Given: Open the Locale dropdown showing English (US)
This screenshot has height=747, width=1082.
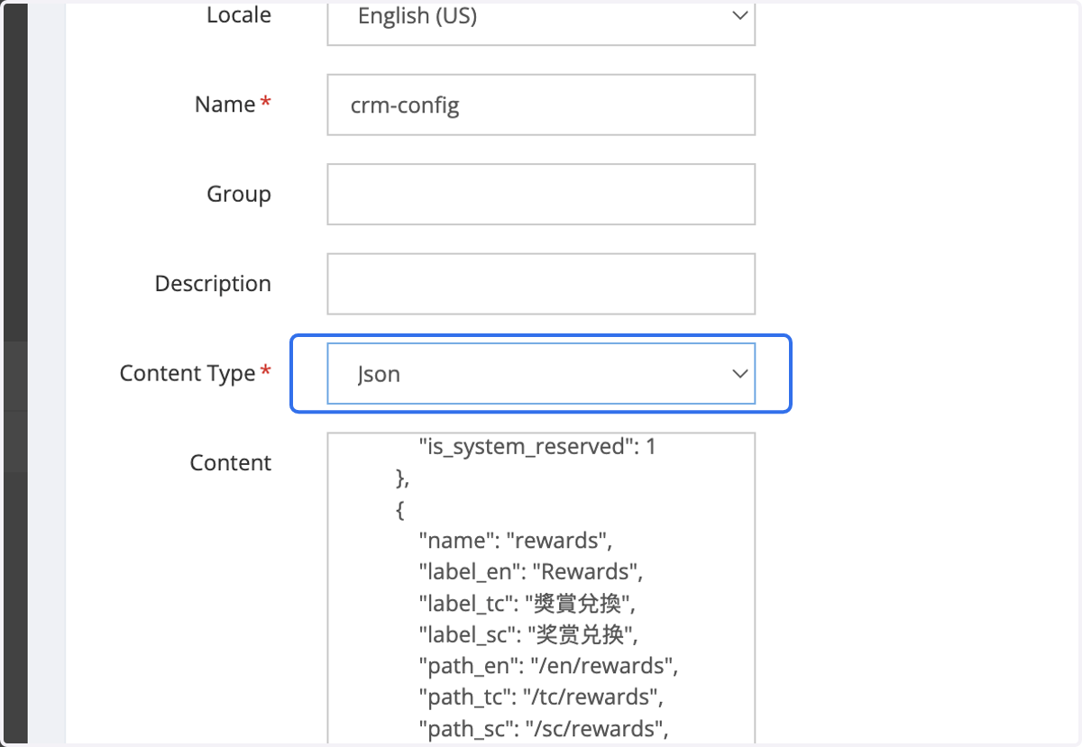Looking at the screenshot, I should (541, 23).
